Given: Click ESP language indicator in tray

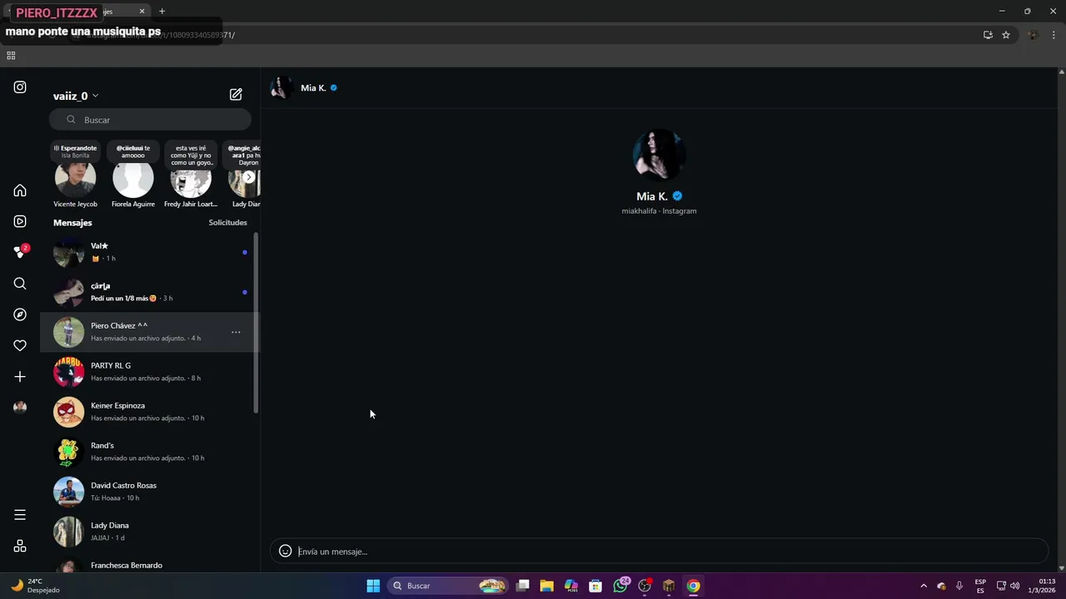Looking at the screenshot, I should pyautogui.click(x=980, y=586).
